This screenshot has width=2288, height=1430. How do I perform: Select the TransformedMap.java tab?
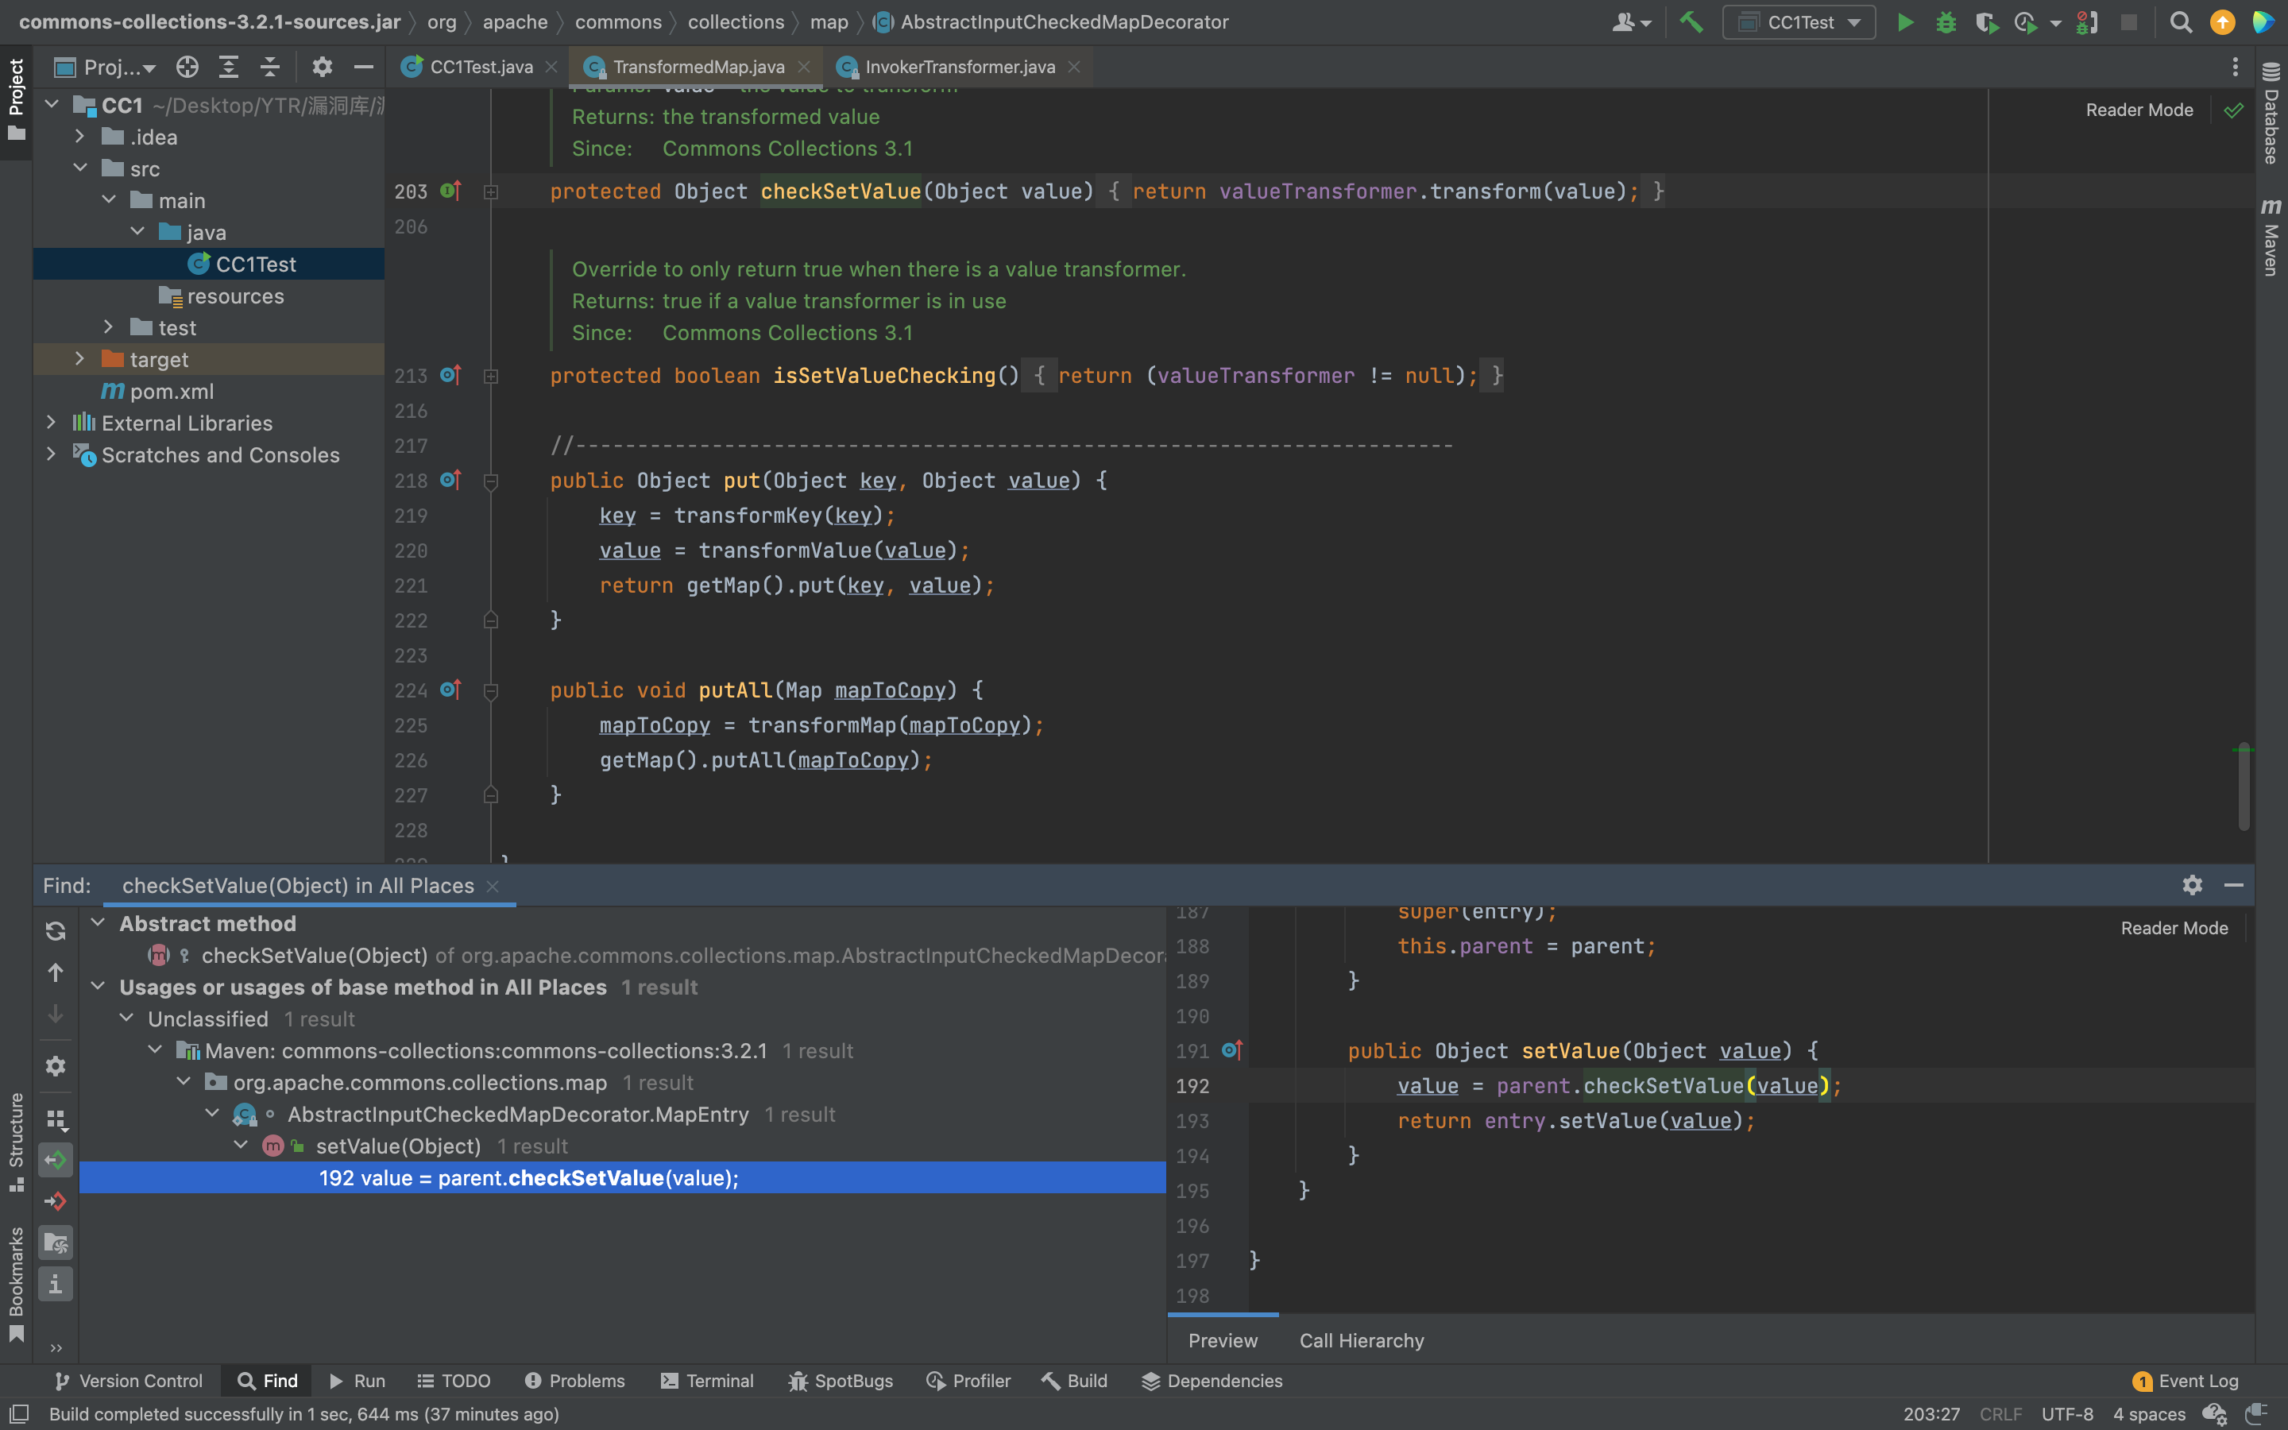pos(698,66)
